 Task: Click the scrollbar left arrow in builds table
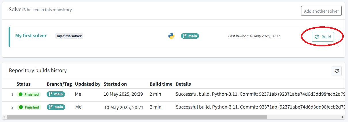pyautogui.click(x=5, y=117)
